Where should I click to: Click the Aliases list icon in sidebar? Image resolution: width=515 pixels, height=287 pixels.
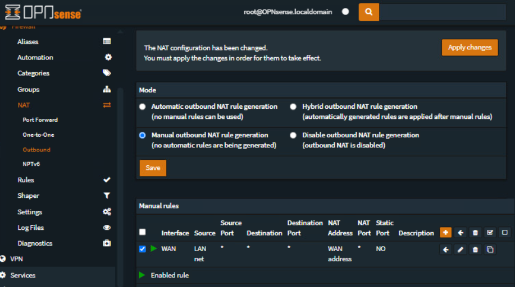pos(107,41)
